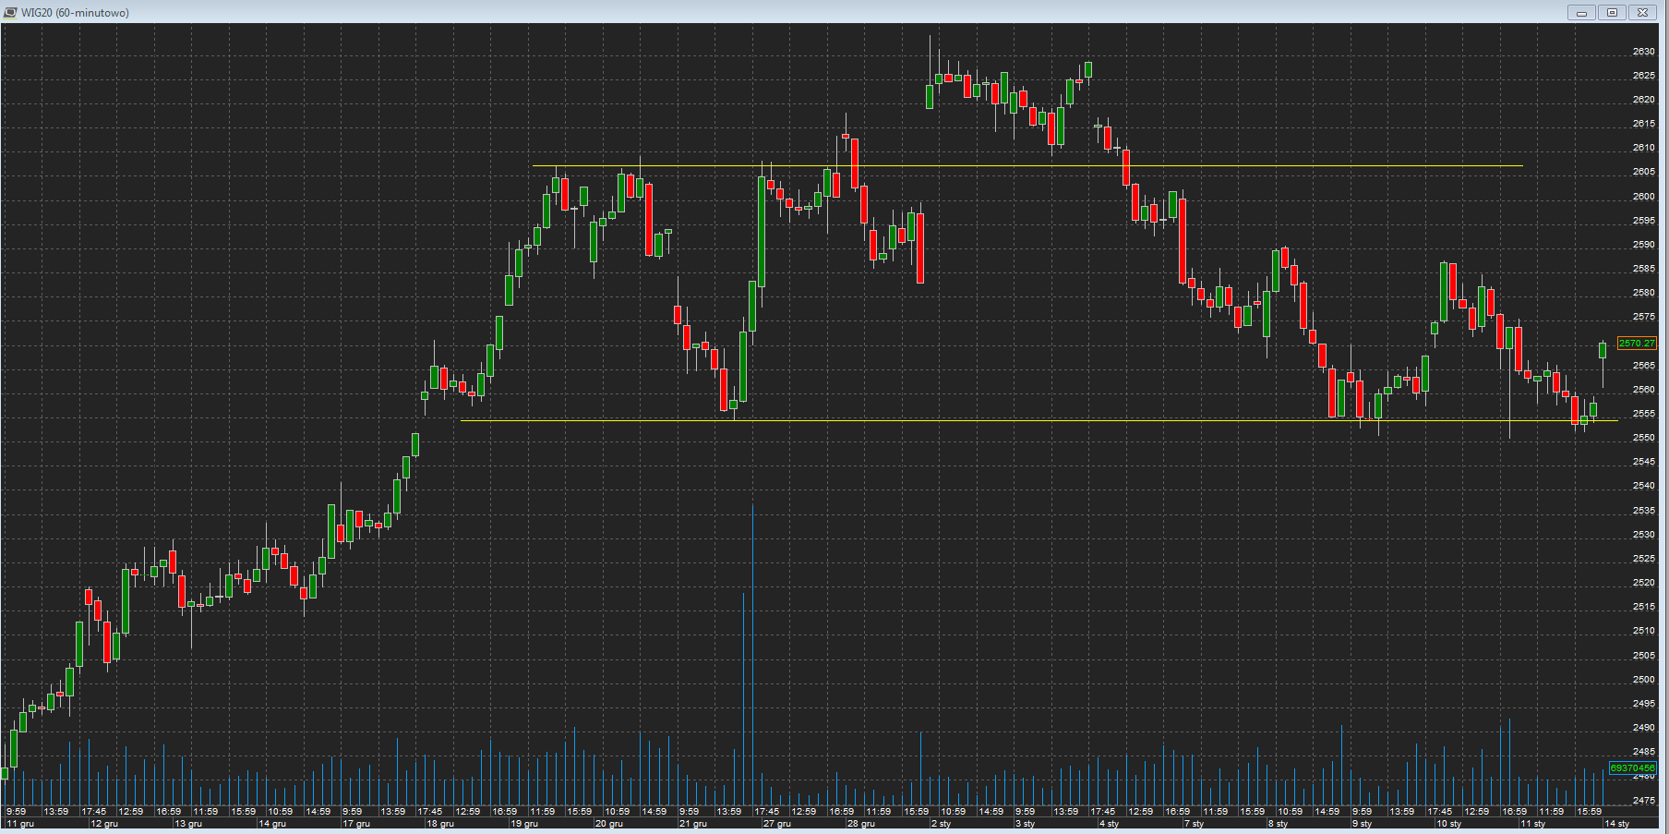Jump to the 27 gru date marker
This screenshot has width=1669, height=834.
tap(777, 824)
